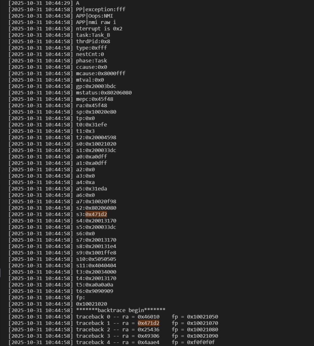
Task: Click highlighted 0x471d2 in traceback 1 line
Action: point(148,323)
